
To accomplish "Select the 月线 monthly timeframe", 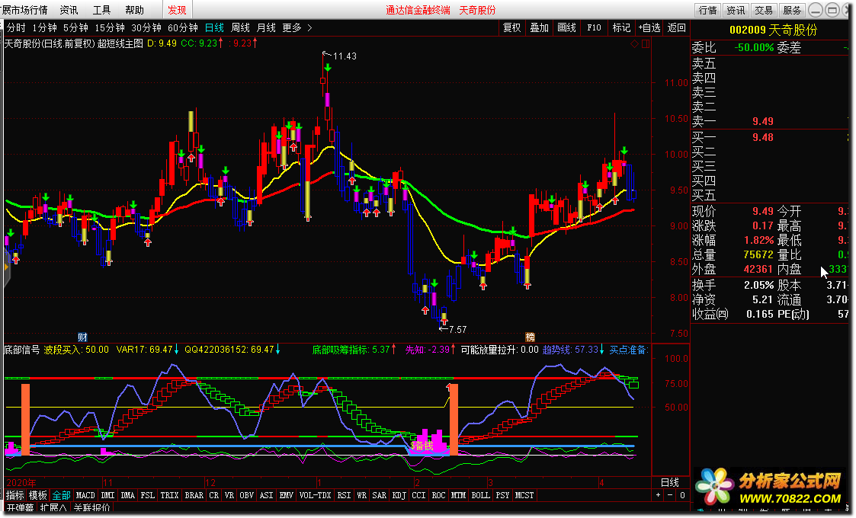I will (266, 27).
